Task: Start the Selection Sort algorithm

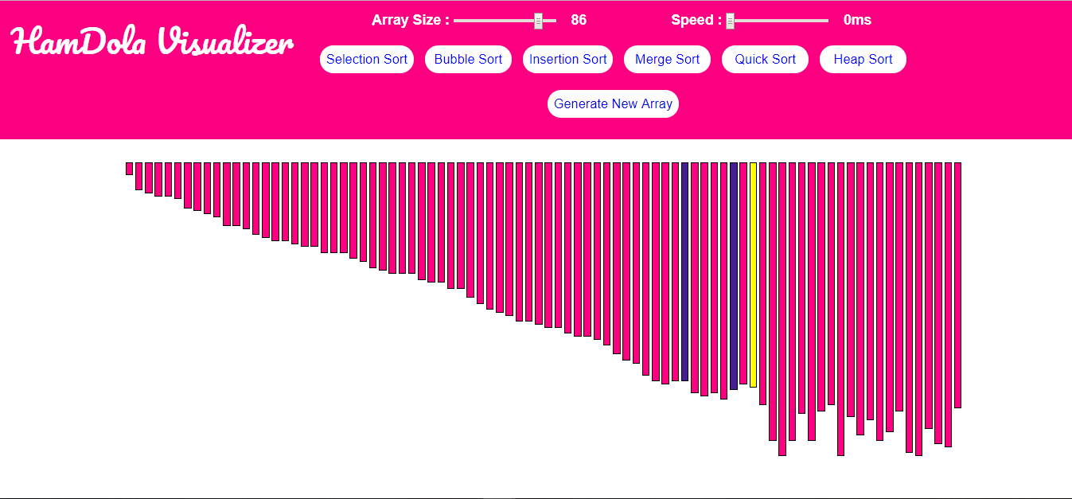Action: (366, 60)
